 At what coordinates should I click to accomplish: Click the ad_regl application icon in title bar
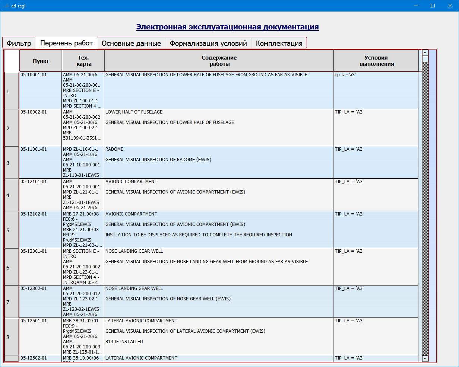click(x=6, y=6)
